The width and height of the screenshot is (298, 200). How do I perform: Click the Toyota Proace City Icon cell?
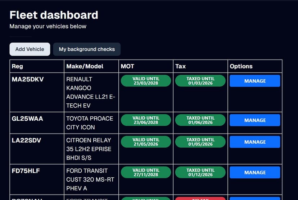pos(91,123)
